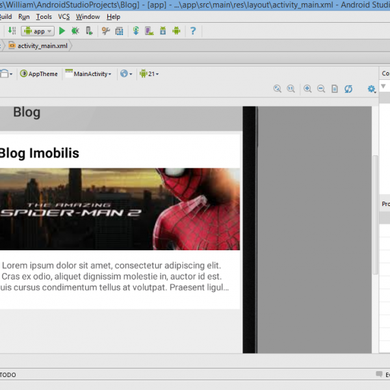Image resolution: width=390 pixels, height=390 pixels.
Task: Open the Help menu
Action: click(113, 17)
